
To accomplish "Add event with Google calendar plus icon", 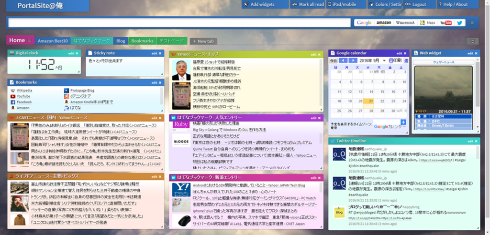I will [x=403, y=123].
